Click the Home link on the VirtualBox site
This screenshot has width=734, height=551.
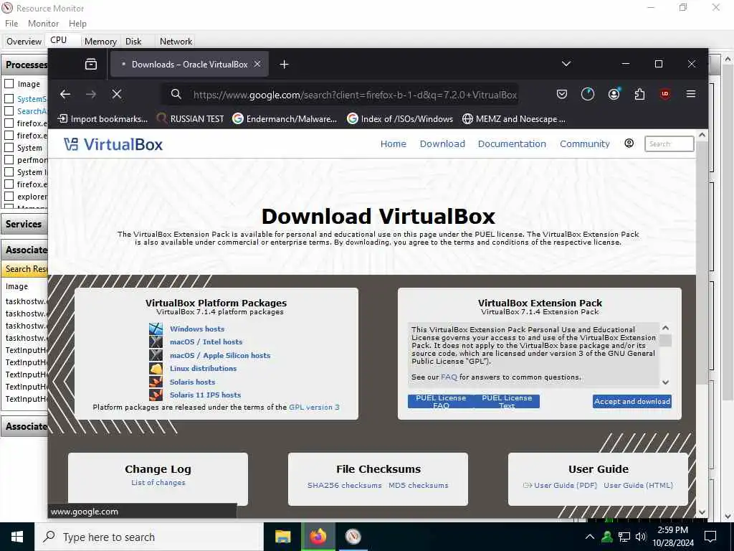click(x=394, y=143)
